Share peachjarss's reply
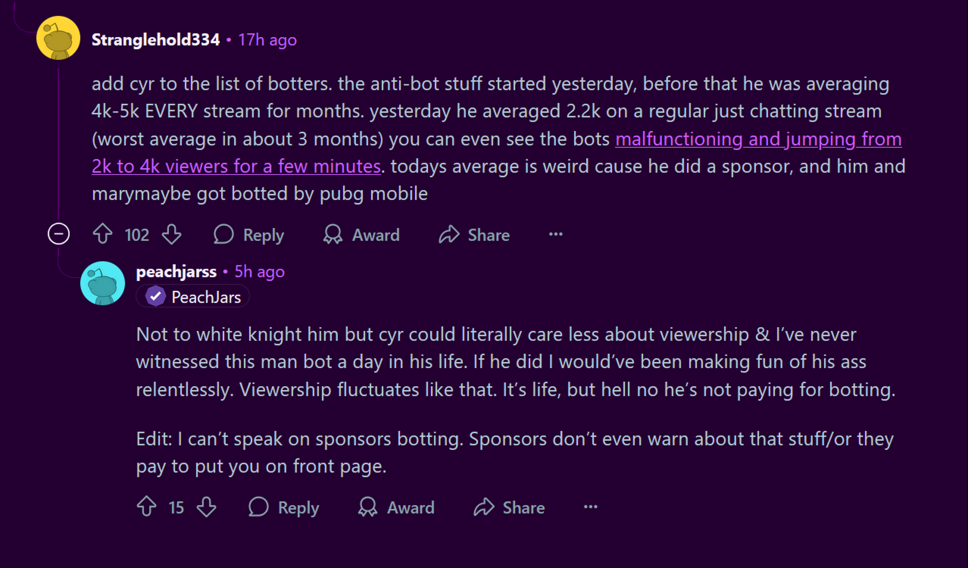This screenshot has height=568, width=968. pos(509,507)
